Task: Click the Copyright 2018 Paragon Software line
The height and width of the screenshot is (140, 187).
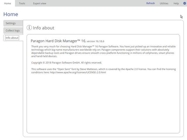Action: pyautogui.click(x=66, y=63)
